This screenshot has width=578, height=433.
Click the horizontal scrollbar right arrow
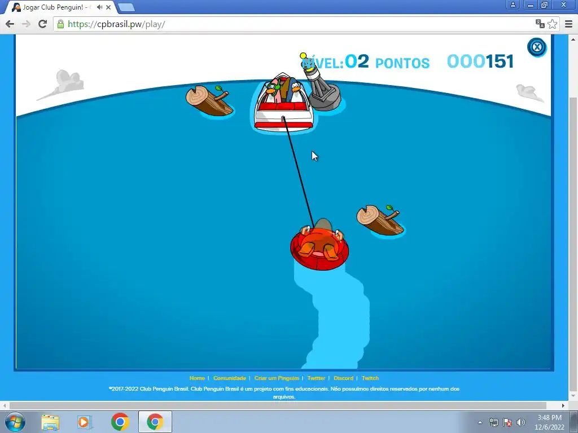pyautogui.click(x=563, y=405)
